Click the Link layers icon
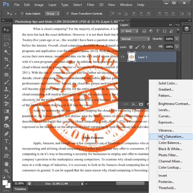Image resolution: width=193 pixels, height=193 pixels. pos(125,104)
